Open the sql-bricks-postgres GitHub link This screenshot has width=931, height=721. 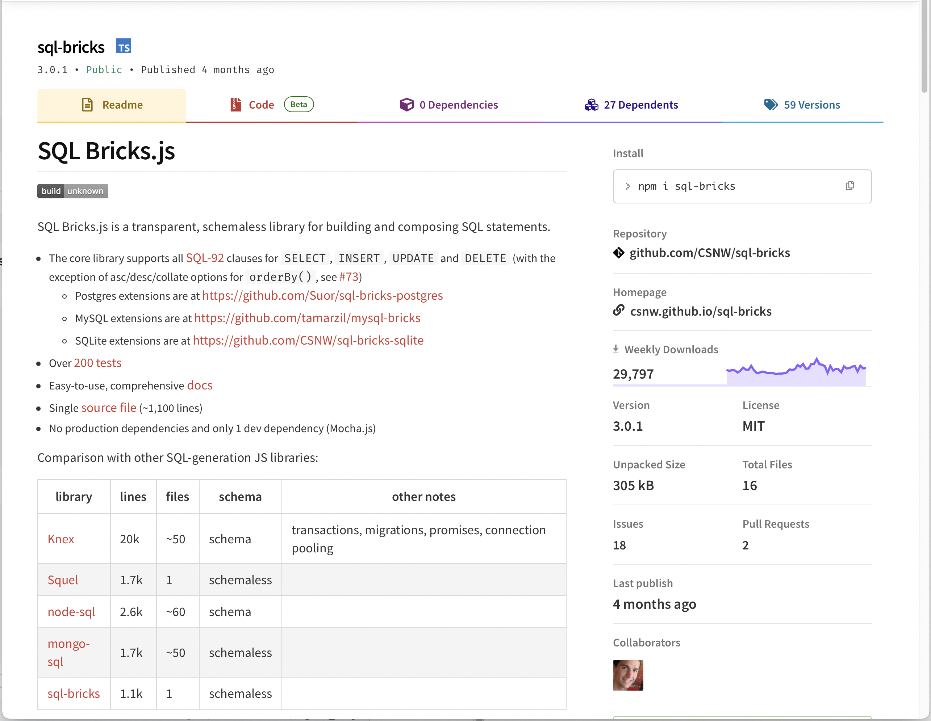pyautogui.click(x=323, y=296)
